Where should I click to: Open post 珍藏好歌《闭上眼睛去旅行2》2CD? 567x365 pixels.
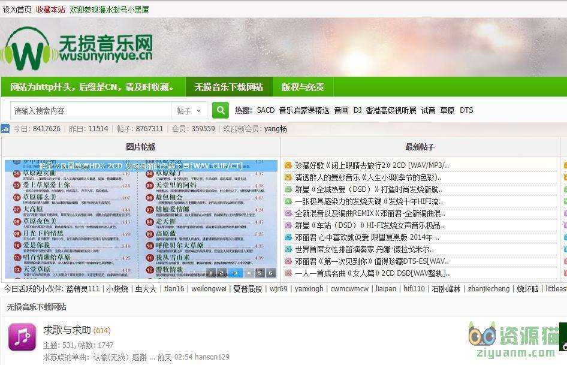pos(372,165)
